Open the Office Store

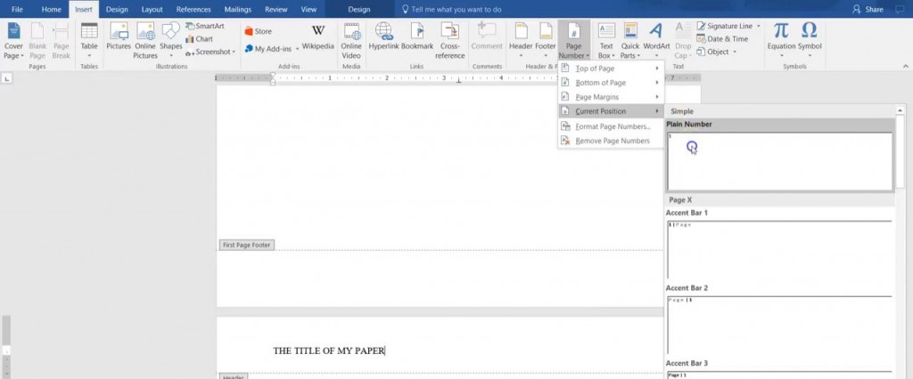click(x=258, y=31)
